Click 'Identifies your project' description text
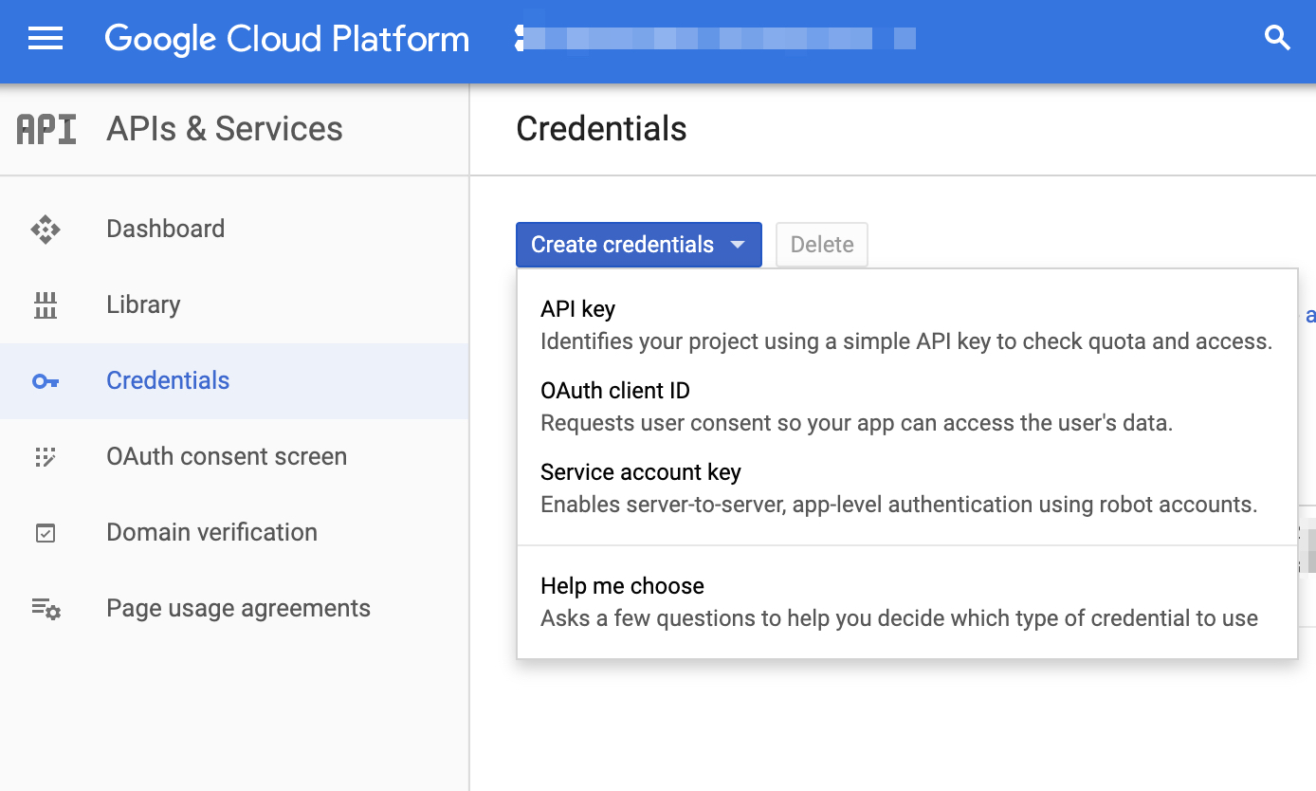The width and height of the screenshot is (1316, 791). (906, 341)
